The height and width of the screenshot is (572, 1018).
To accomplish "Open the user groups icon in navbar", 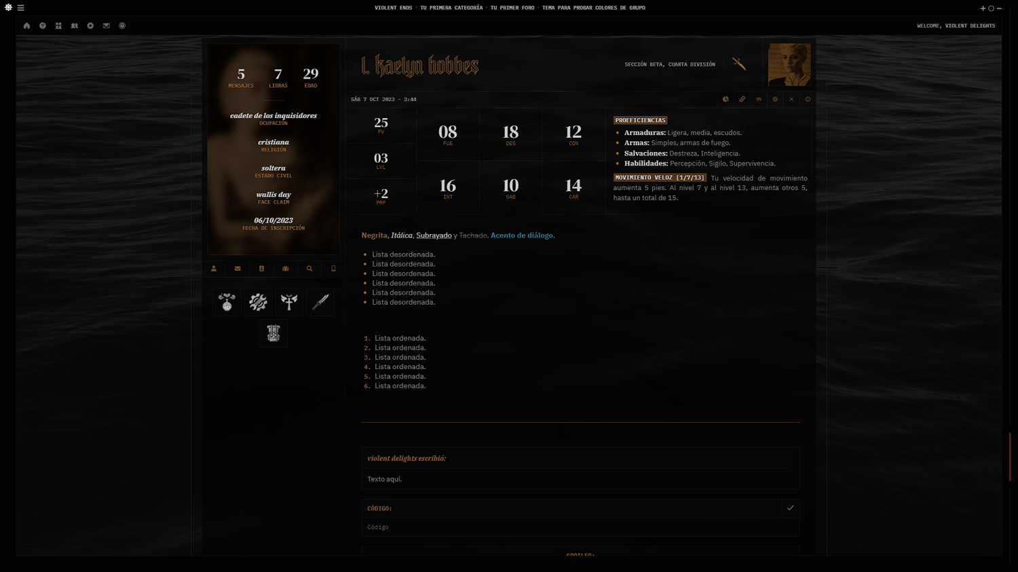I will (75, 26).
